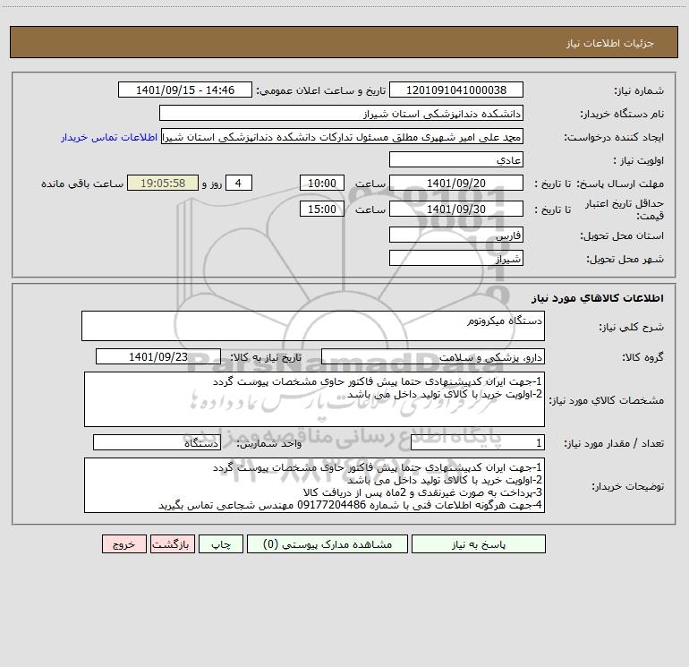
Task: Click the مشخصات کالای مورد نیاز text area
Action: (314, 399)
